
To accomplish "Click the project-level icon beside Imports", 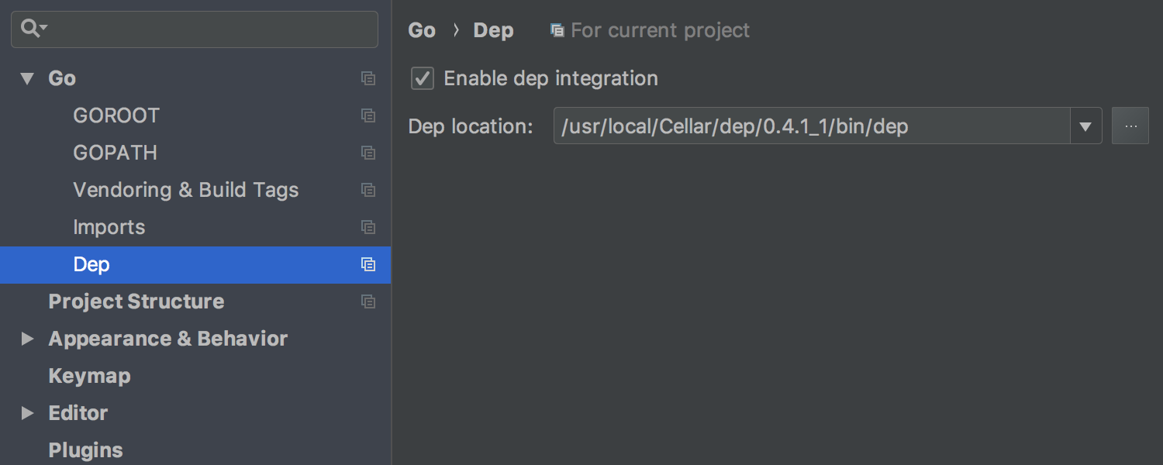I will 368,227.
